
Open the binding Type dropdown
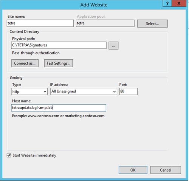point(45,91)
